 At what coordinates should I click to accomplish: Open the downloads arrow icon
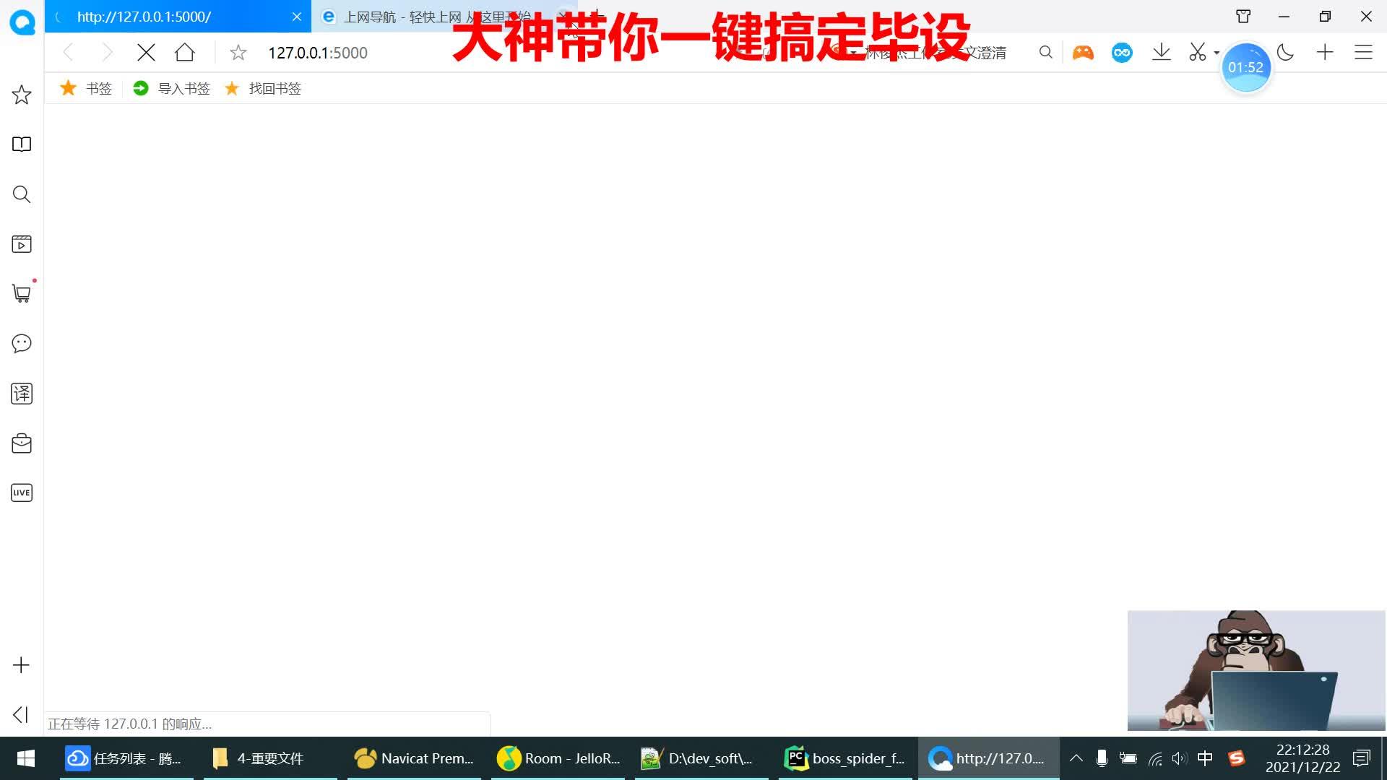1161,53
